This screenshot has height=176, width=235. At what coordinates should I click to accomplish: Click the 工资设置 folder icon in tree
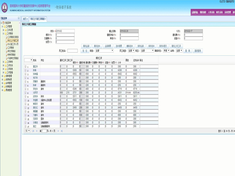click(x=5, y=30)
